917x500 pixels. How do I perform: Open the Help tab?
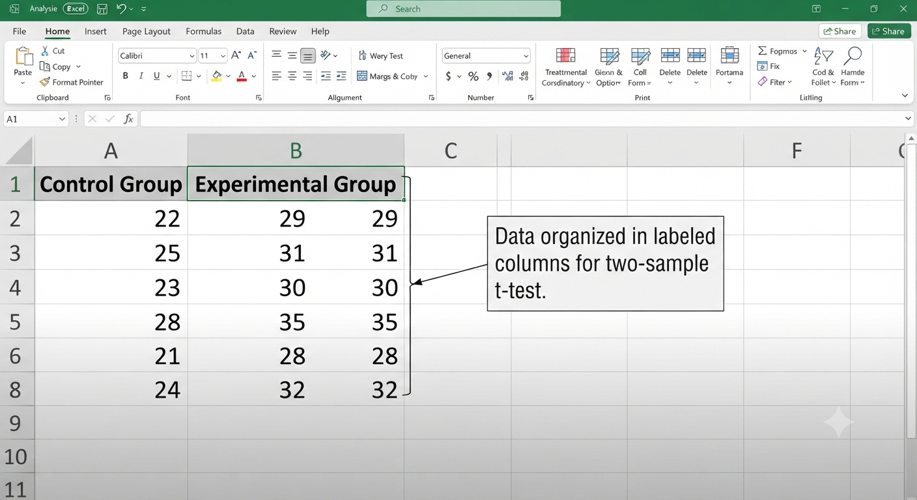point(320,31)
